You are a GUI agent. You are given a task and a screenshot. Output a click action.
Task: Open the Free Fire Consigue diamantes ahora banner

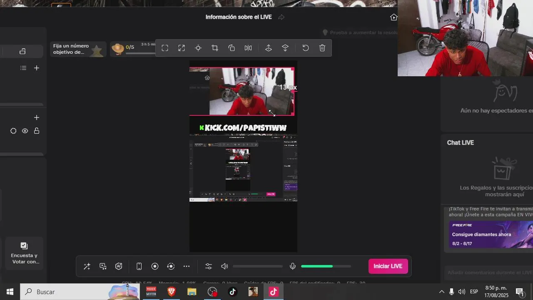tap(491, 235)
